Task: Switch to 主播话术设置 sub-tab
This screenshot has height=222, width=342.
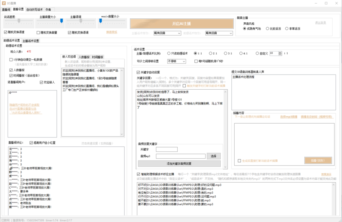Action: point(31,41)
